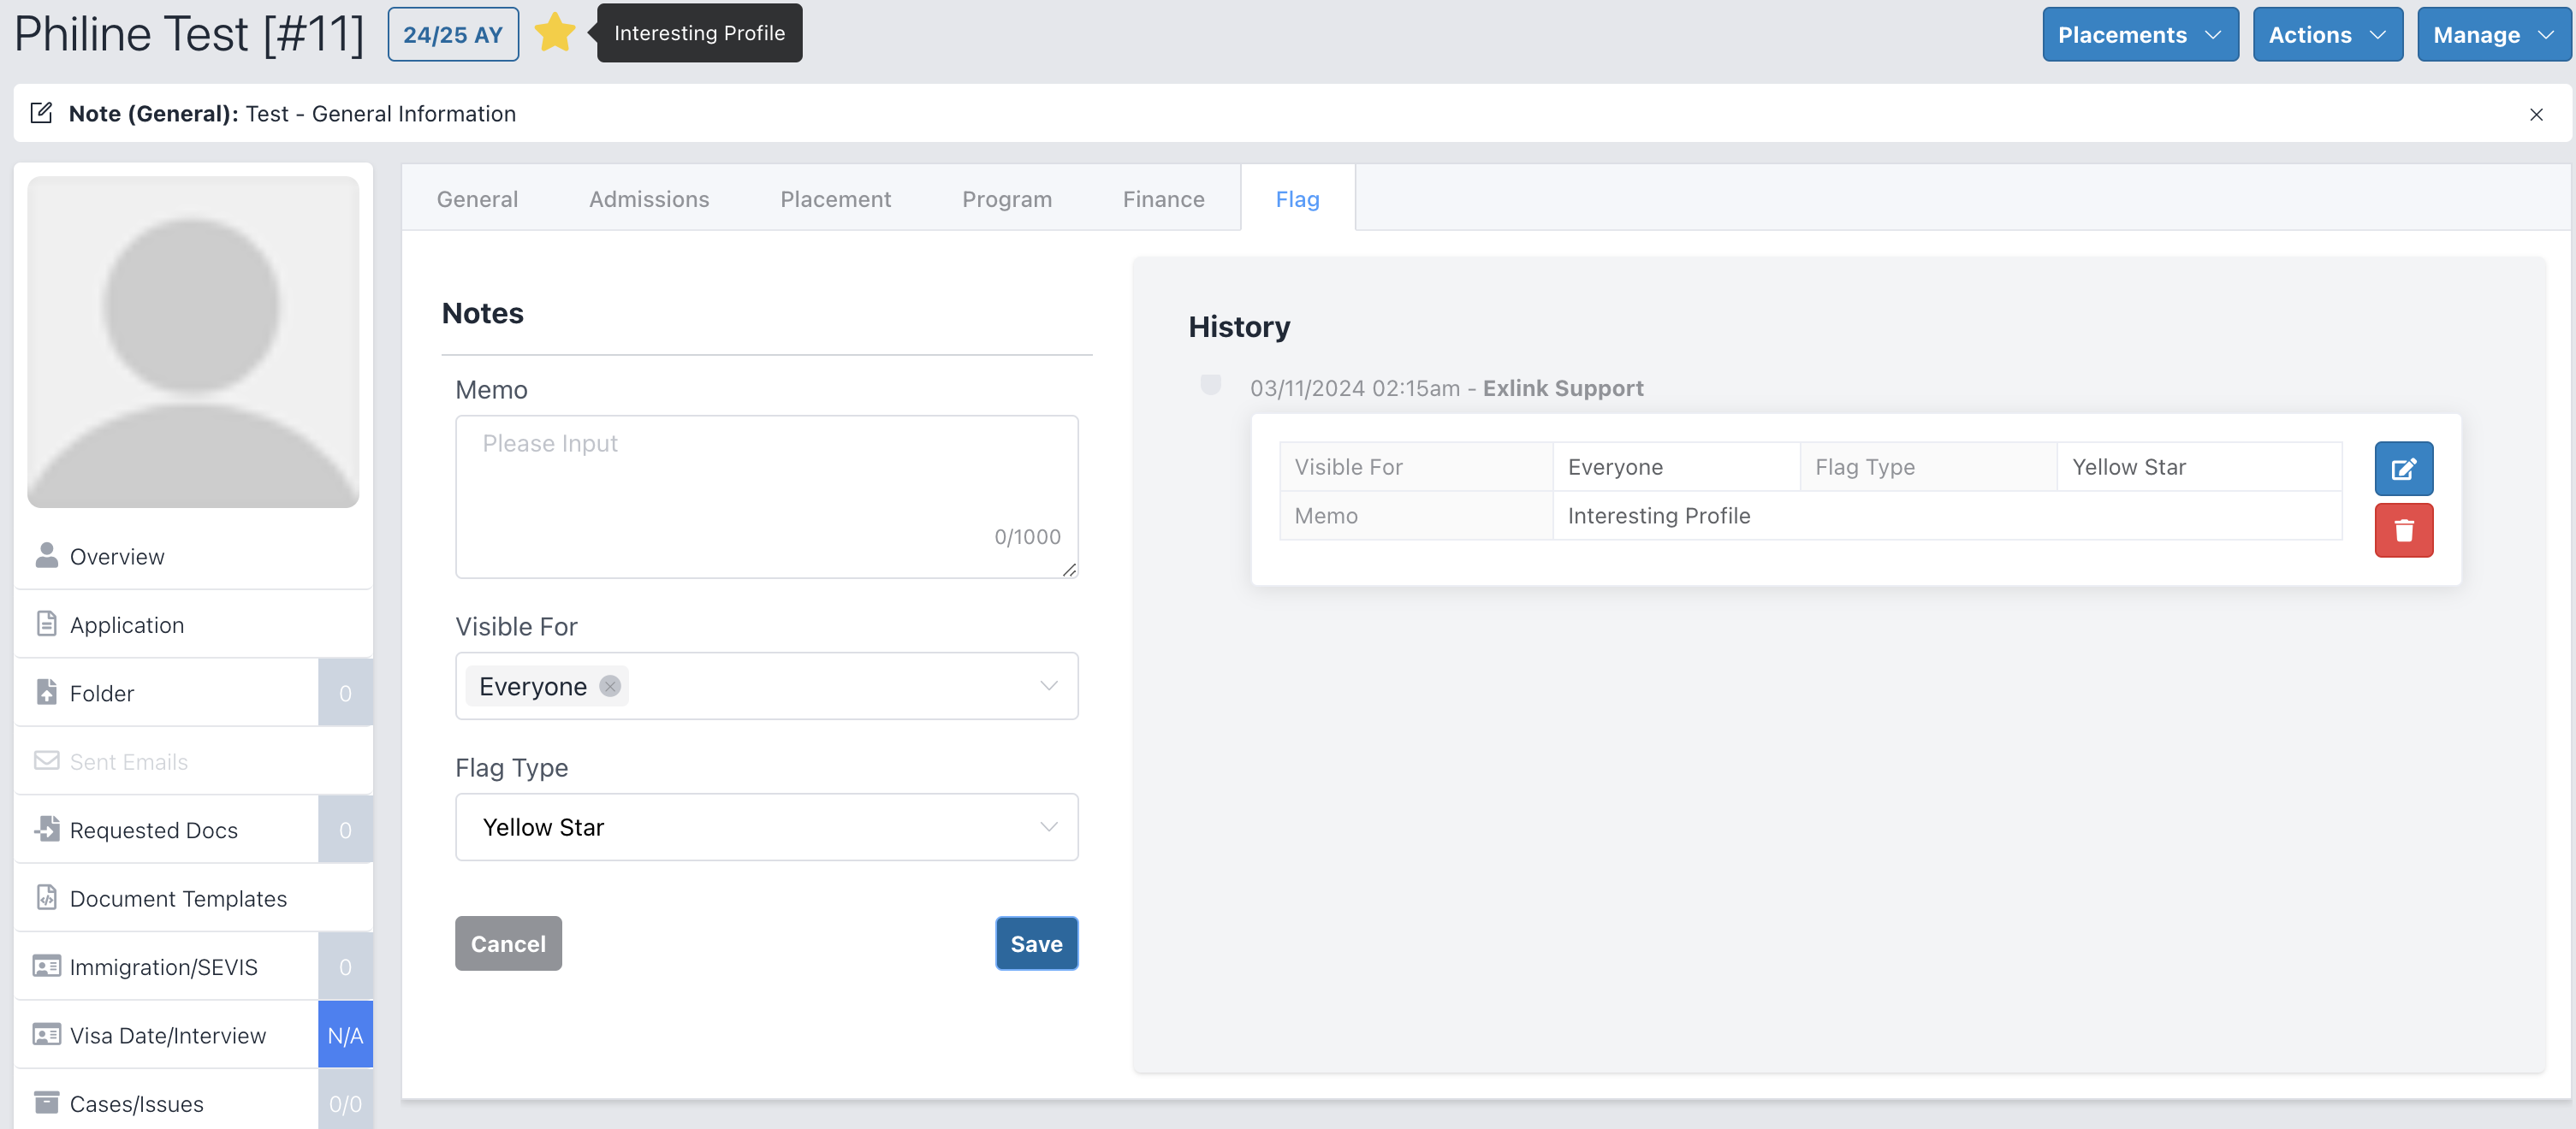Click the Cancel button
The image size is (2576, 1129).
[508, 943]
